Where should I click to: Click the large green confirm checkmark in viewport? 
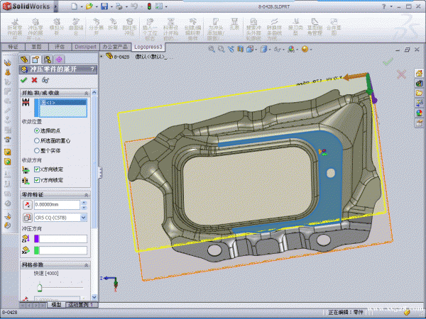(387, 62)
